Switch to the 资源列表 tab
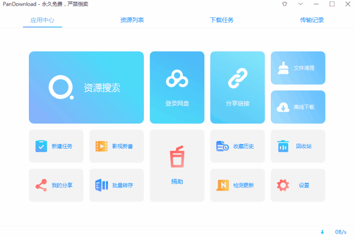Screen dimensions: 355x237 [x=132, y=20]
